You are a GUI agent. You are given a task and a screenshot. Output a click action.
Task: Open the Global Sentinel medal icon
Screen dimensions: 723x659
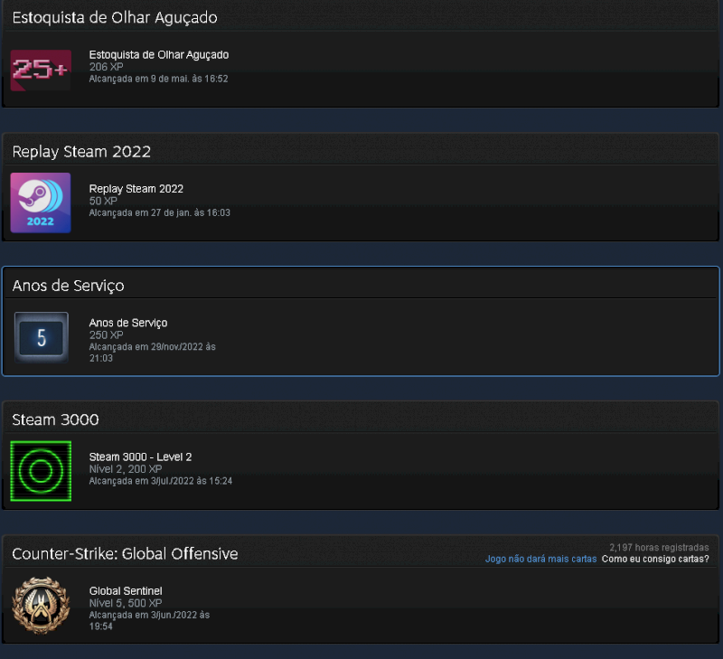tap(41, 605)
